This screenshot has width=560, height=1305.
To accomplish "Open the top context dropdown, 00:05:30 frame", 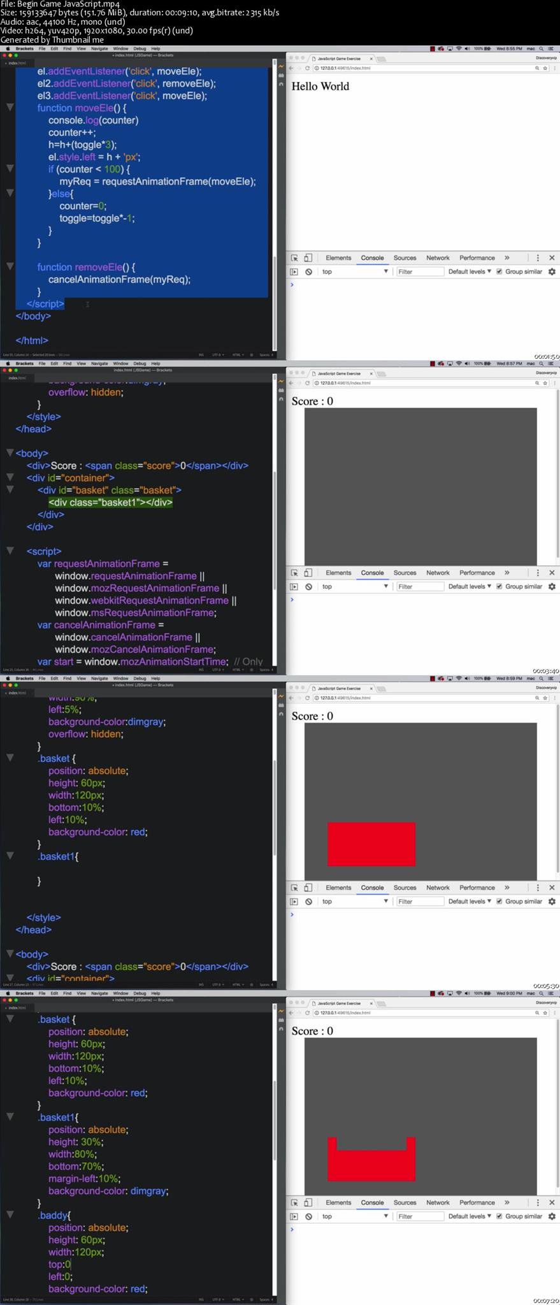I will tap(355, 901).
